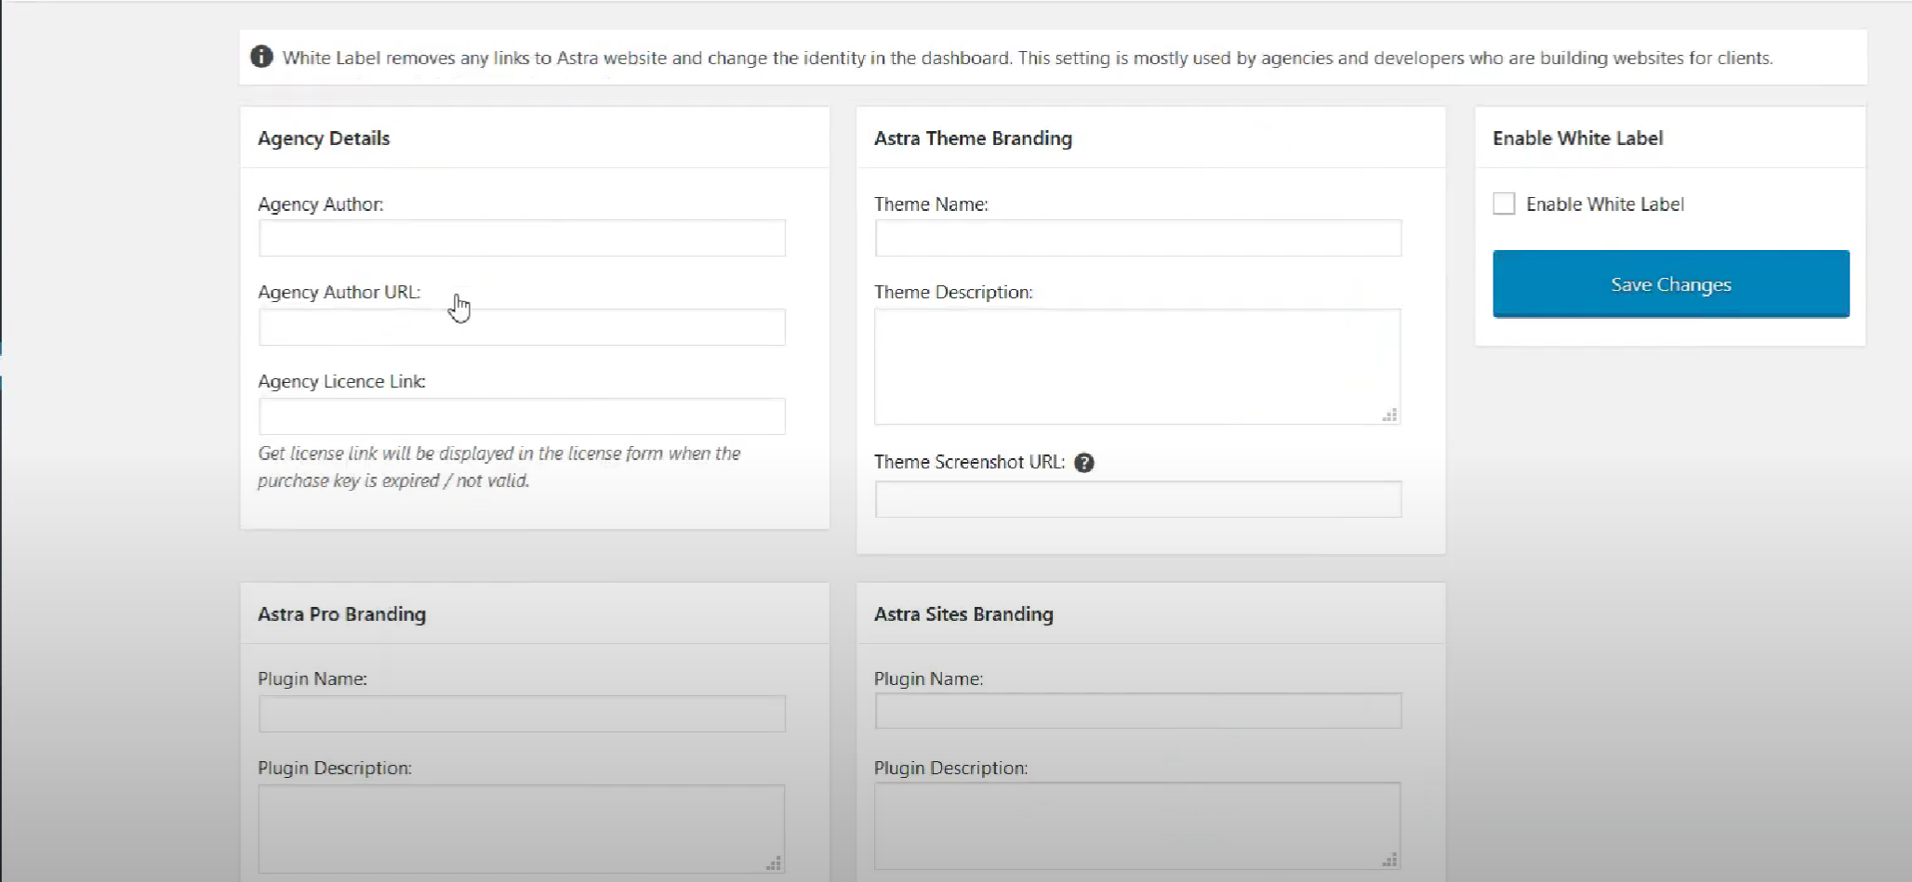The width and height of the screenshot is (1912, 882).
Task: Tick the Enable White Label checkbox
Action: 1503,204
